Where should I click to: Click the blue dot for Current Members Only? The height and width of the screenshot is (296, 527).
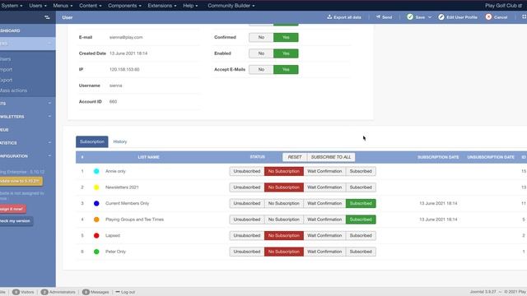[96, 203]
